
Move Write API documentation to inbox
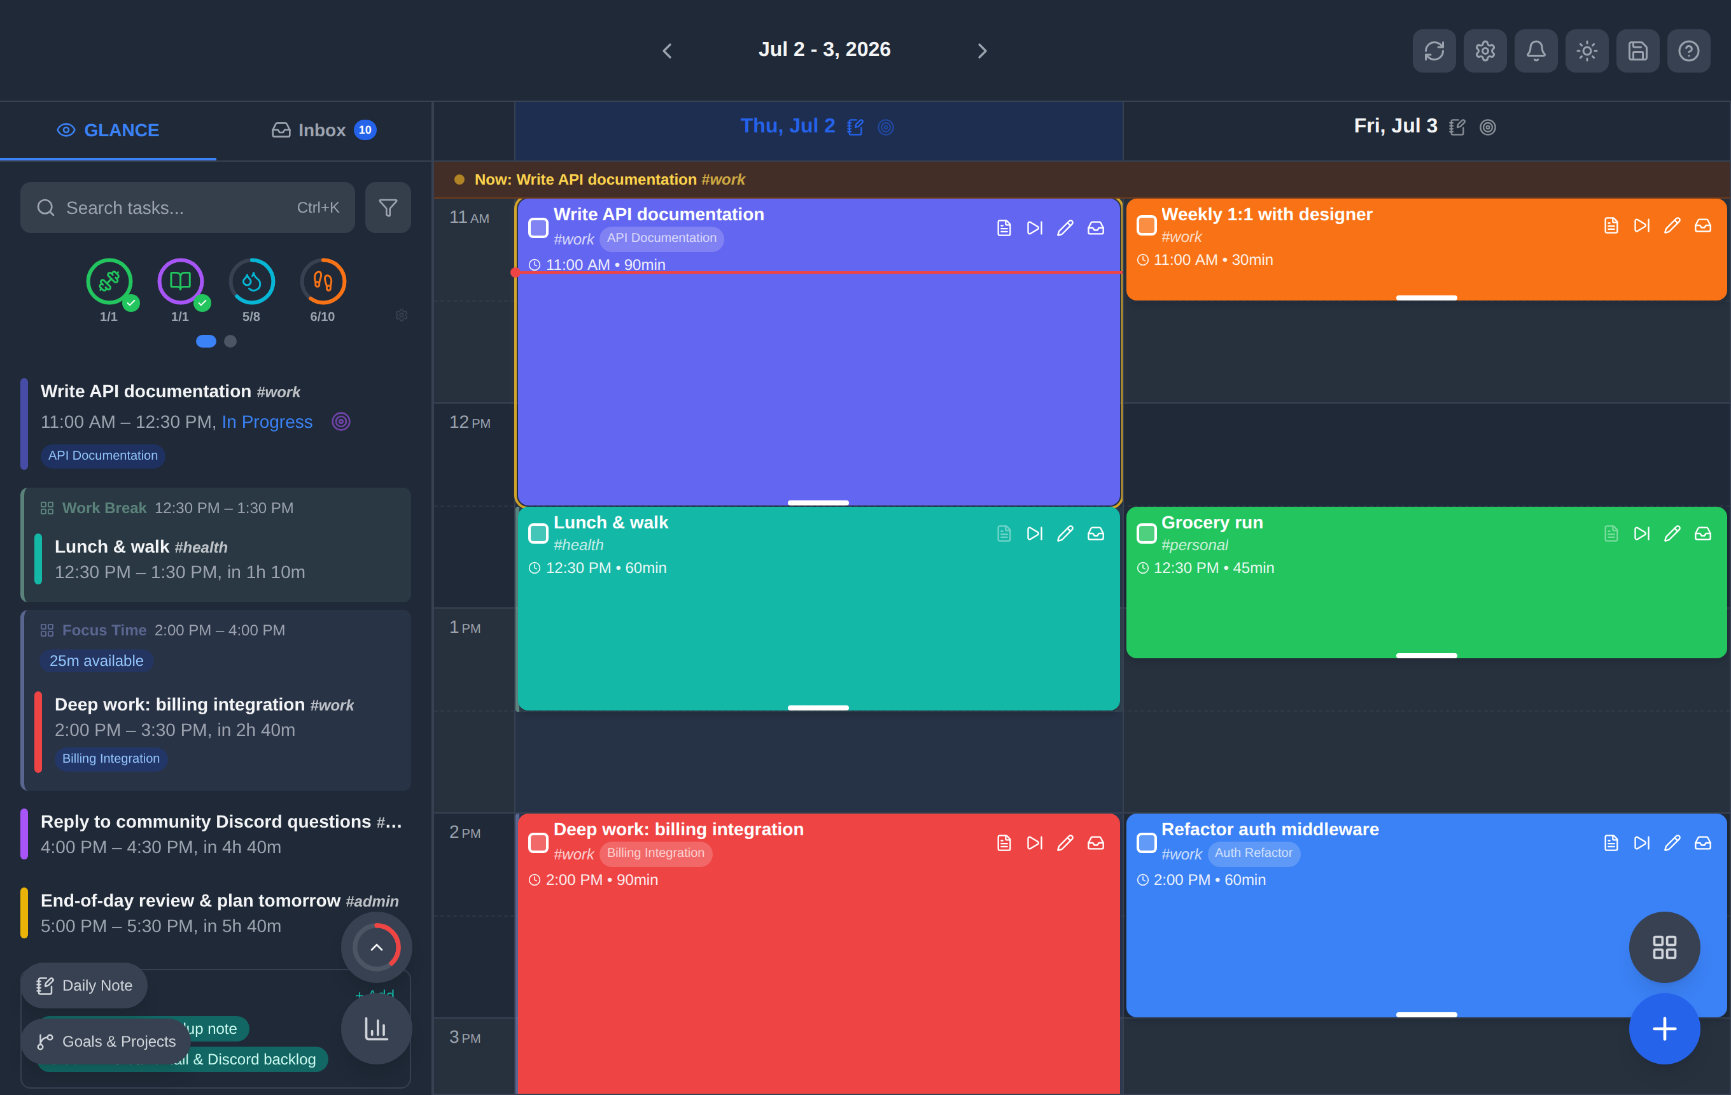click(x=1097, y=228)
